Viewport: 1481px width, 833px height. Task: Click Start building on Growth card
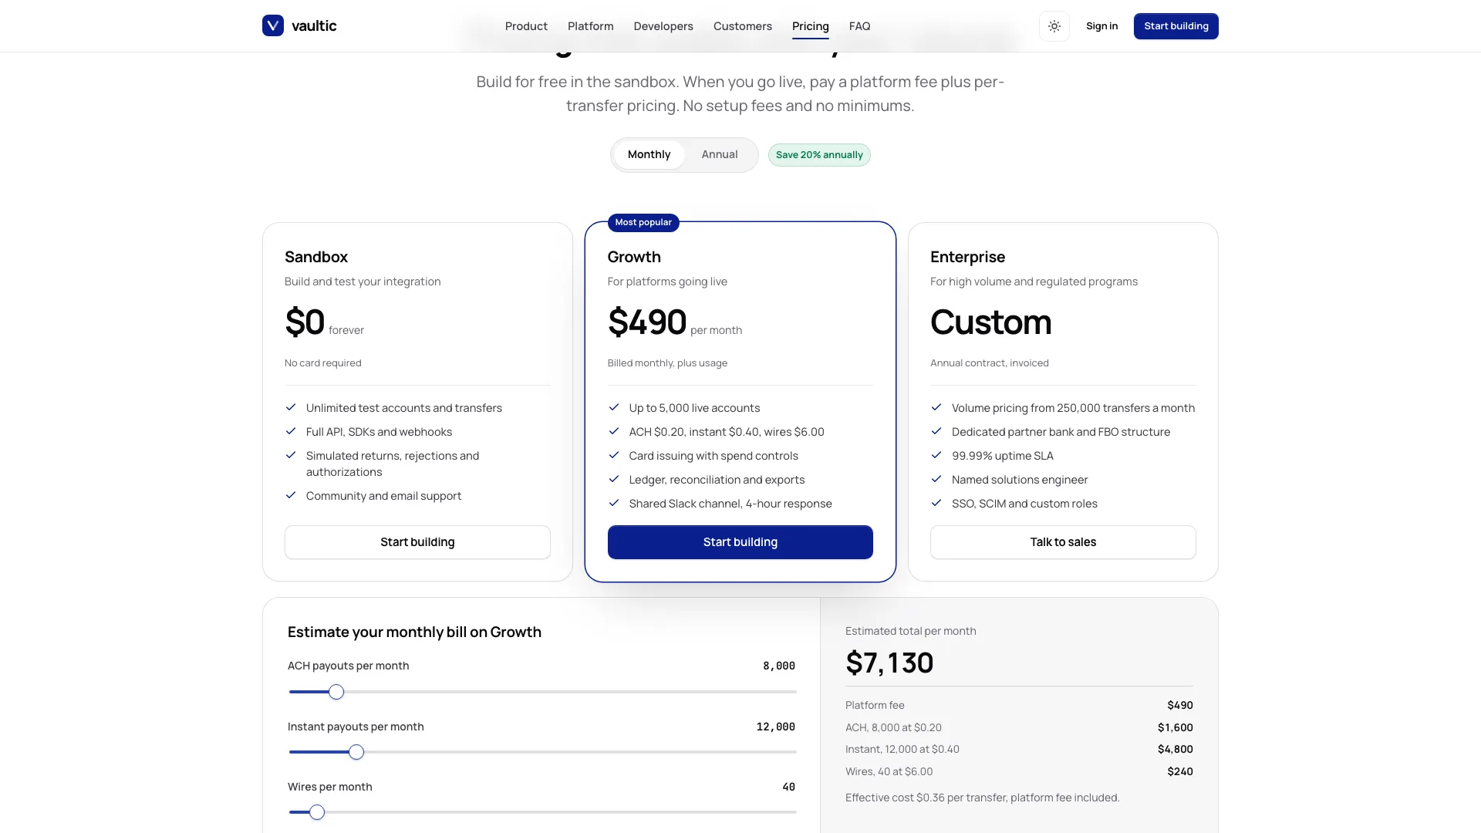point(740,542)
